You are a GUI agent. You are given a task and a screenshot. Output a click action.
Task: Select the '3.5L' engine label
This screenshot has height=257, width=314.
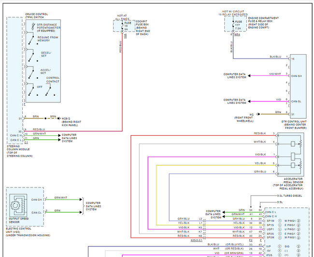click(280, 202)
